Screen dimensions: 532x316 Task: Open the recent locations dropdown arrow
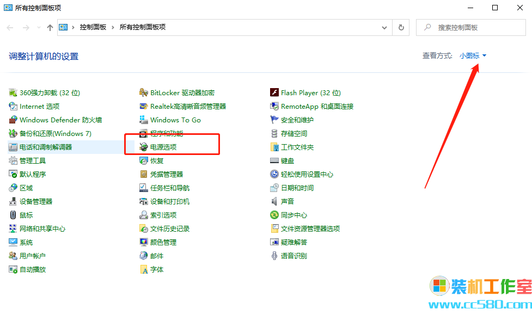point(39,27)
